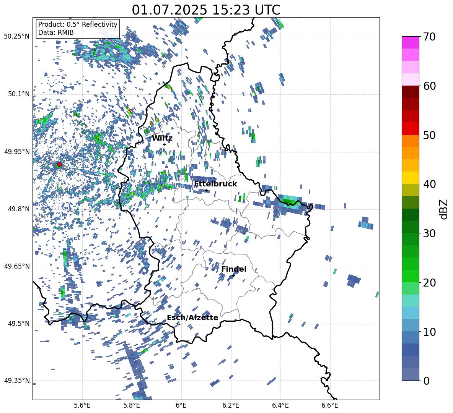Click the colorbar 30 tick label

click(x=429, y=233)
